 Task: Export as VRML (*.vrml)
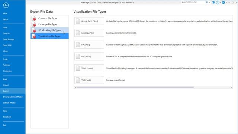(x=89, y=68)
